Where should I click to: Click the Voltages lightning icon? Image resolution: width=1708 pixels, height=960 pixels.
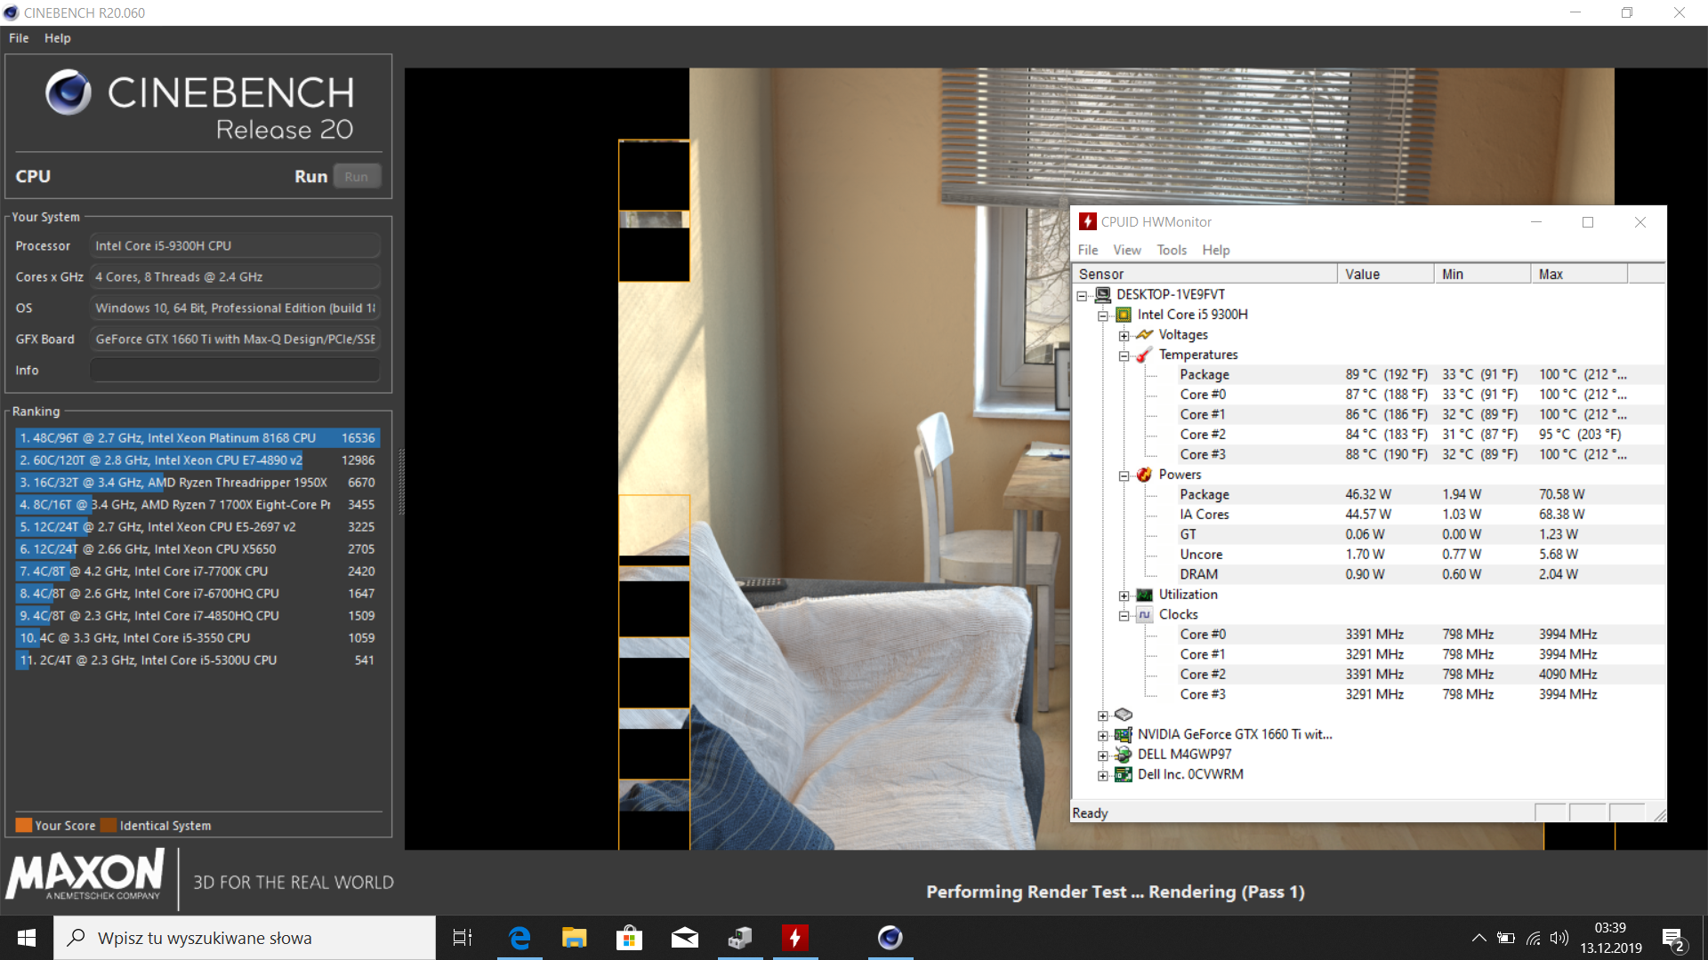[x=1144, y=335]
